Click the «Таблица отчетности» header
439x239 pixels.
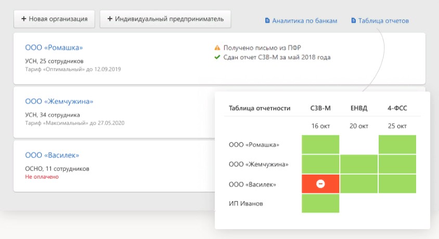point(260,108)
